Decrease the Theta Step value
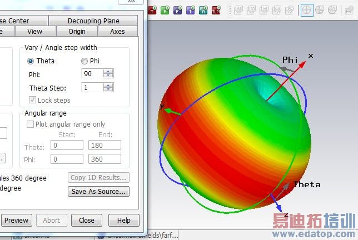358x240 pixels. point(108,89)
